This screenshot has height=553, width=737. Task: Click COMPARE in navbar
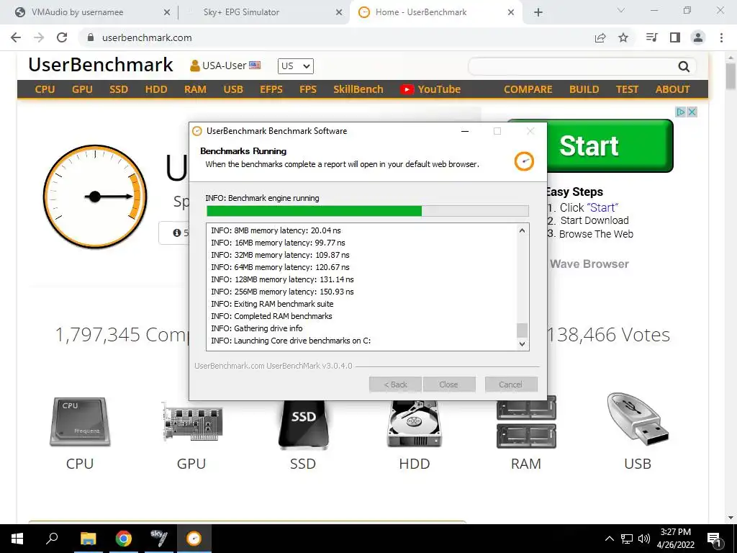point(528,89)
